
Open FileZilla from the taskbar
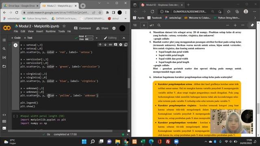pyautogui.click(x=168, y=142)
